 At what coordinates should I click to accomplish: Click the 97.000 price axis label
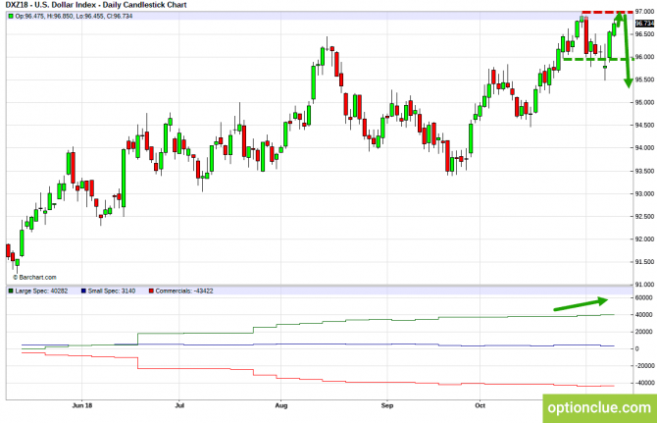coord(644,12)
